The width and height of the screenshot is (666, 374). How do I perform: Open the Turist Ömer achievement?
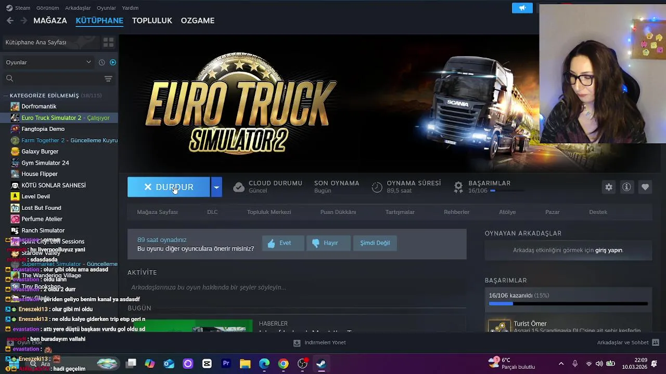(x=568, y=327)
